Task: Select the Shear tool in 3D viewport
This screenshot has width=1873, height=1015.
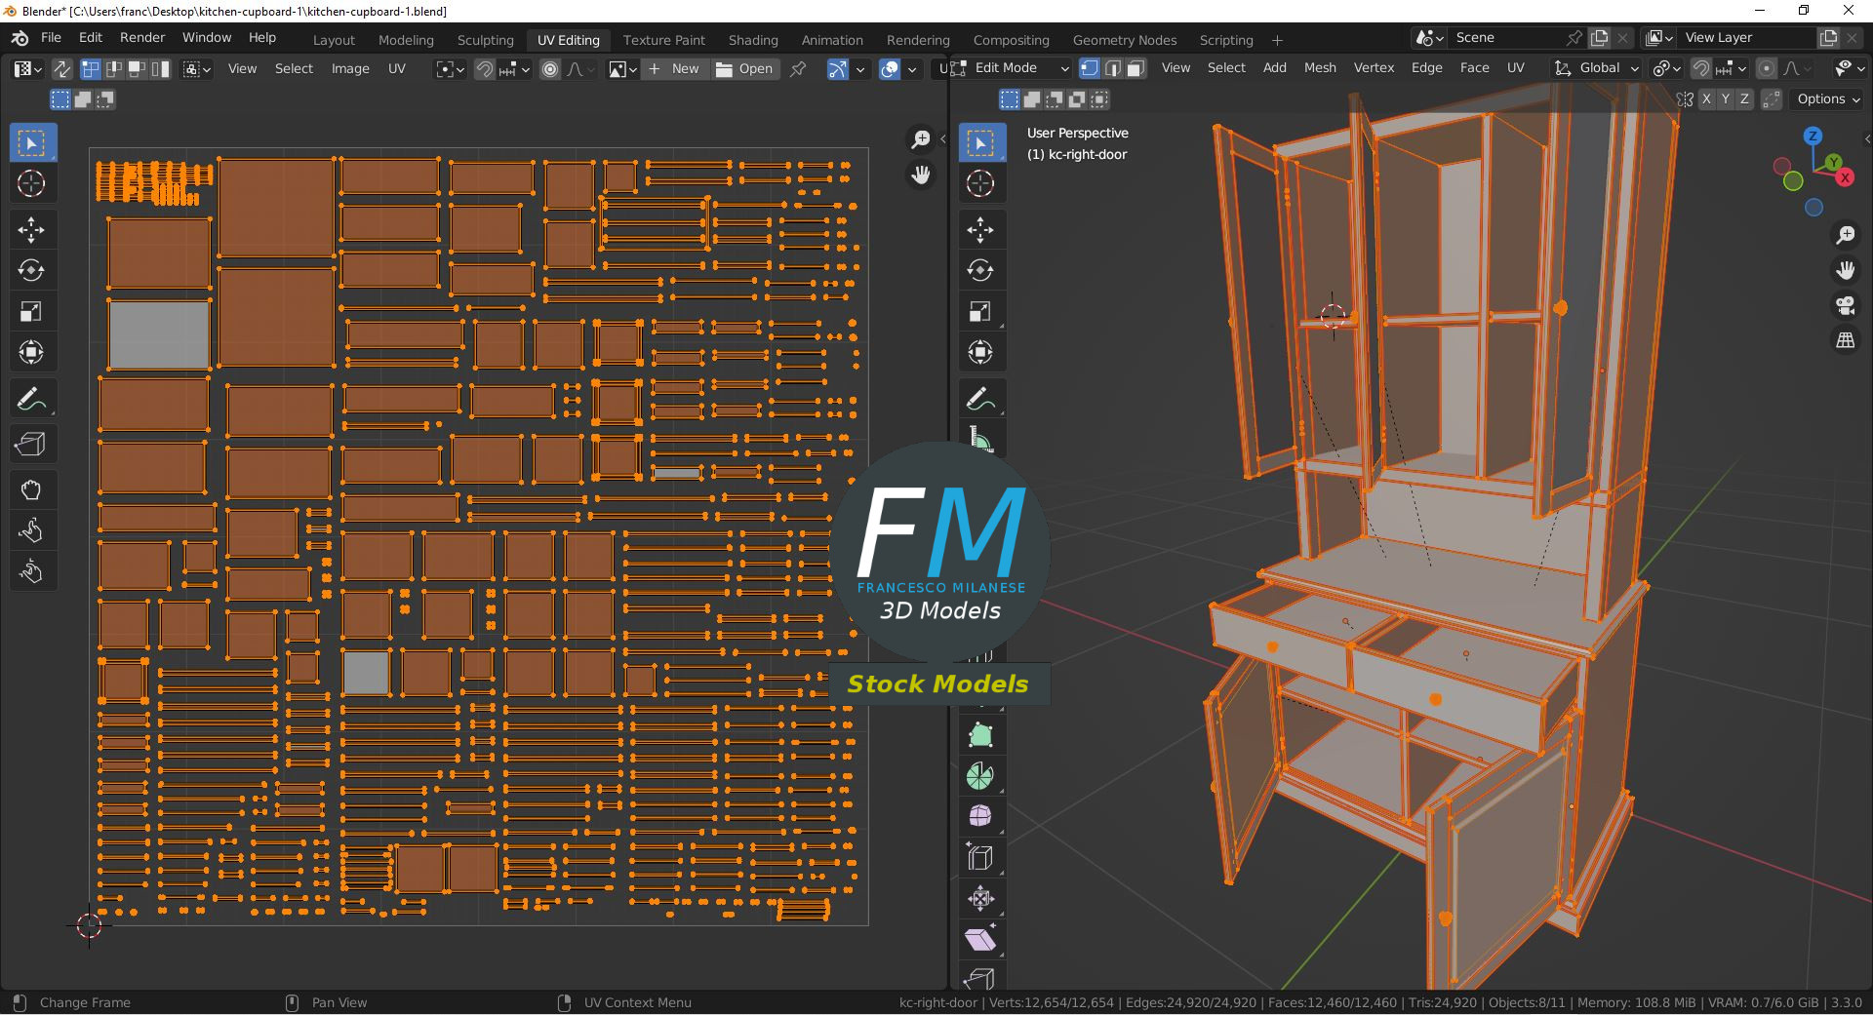Action: (980, 939)
